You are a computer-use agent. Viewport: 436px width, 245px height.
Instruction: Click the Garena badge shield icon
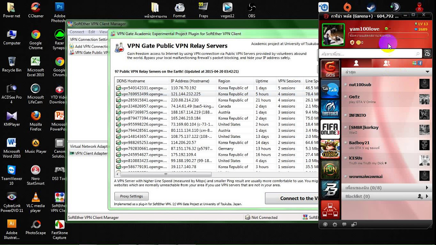click(x=352, y=43)
